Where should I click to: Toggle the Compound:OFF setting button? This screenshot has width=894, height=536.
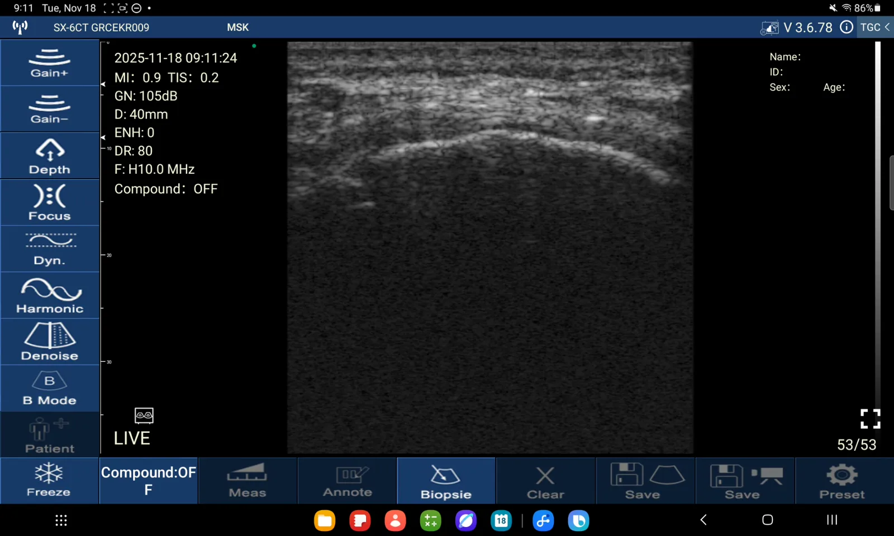click(149, 481)
